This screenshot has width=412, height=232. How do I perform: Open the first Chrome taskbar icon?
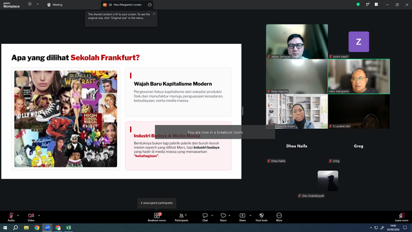(37, 227)
